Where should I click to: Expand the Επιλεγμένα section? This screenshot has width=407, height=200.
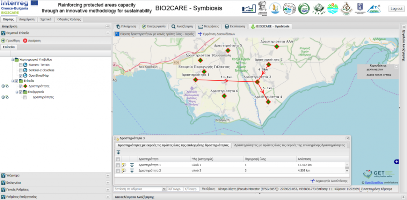tap(108, 183)
